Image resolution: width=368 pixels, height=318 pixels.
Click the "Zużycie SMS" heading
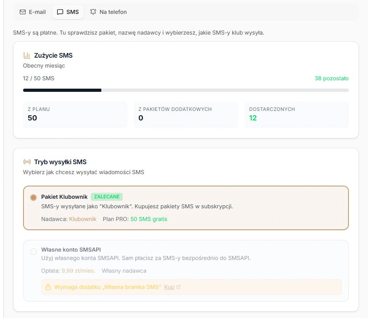coord(53,56)
